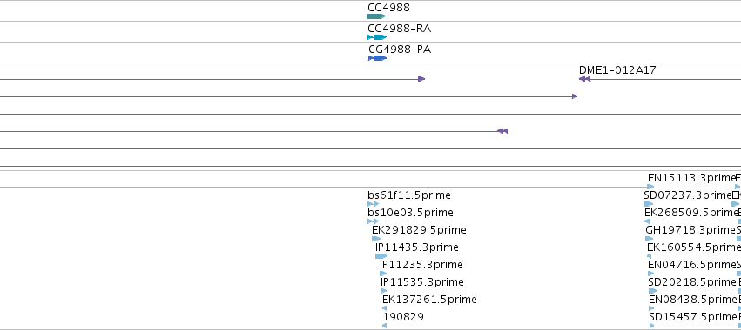Click the CG4988 gene glyph arrow
The width and height of the screenshot is (741, 330).
click(377, 16)
